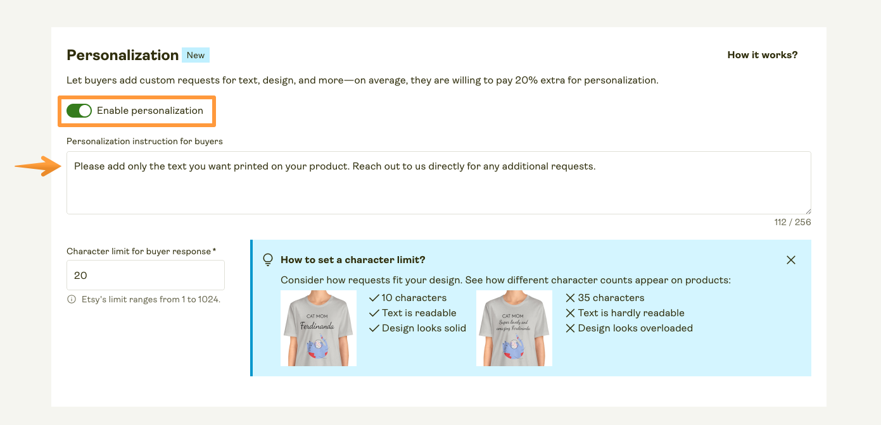Click the Ferdinanda t-shirt thumbnail
Viewport: 881px width, 425px height.
tap(319, 328)
